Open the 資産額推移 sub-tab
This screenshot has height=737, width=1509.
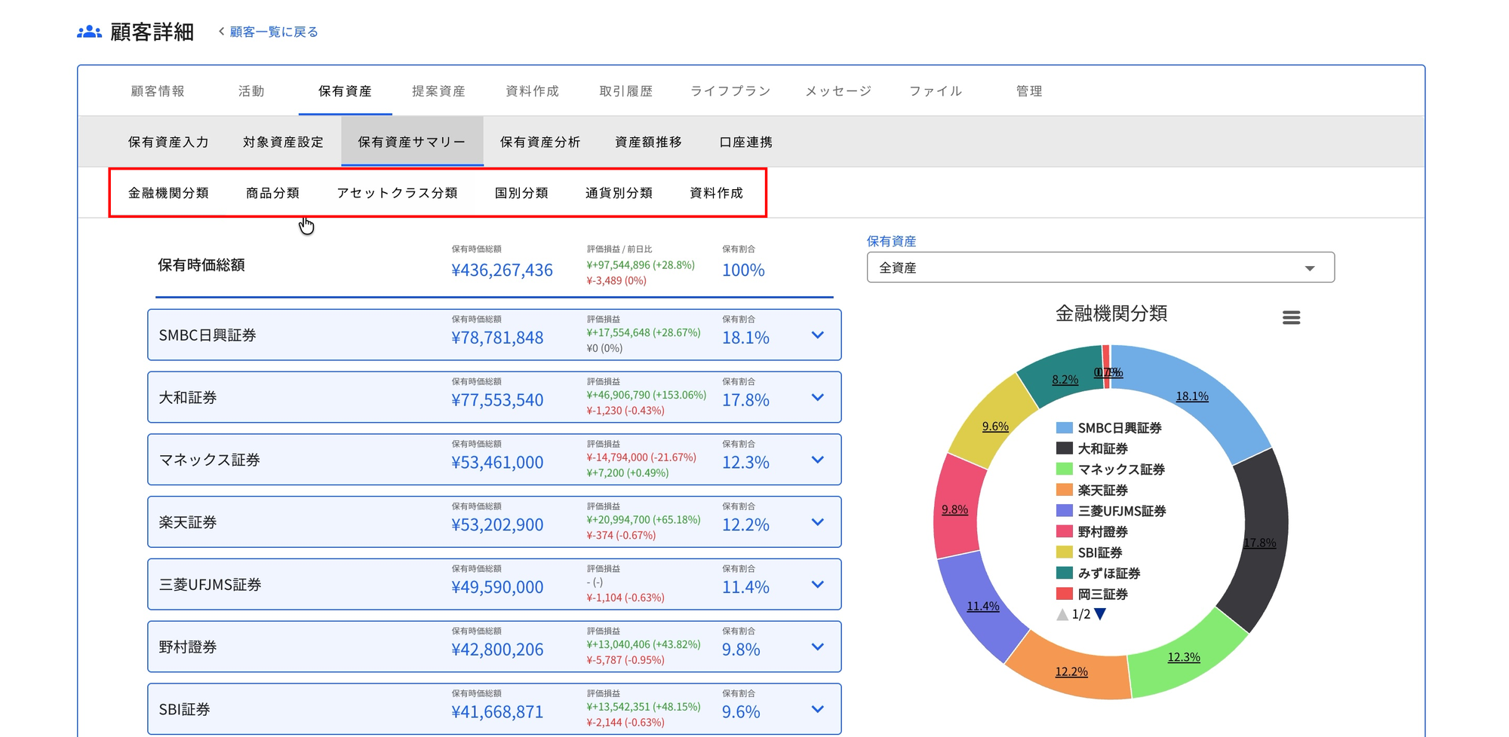point(648,142)
